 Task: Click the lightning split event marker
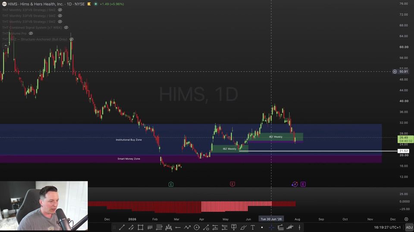coord(295,184)
